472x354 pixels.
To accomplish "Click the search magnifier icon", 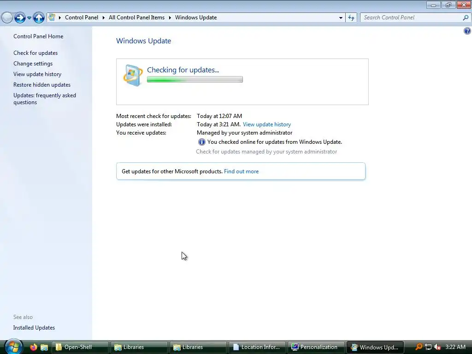I will (466, 18).
